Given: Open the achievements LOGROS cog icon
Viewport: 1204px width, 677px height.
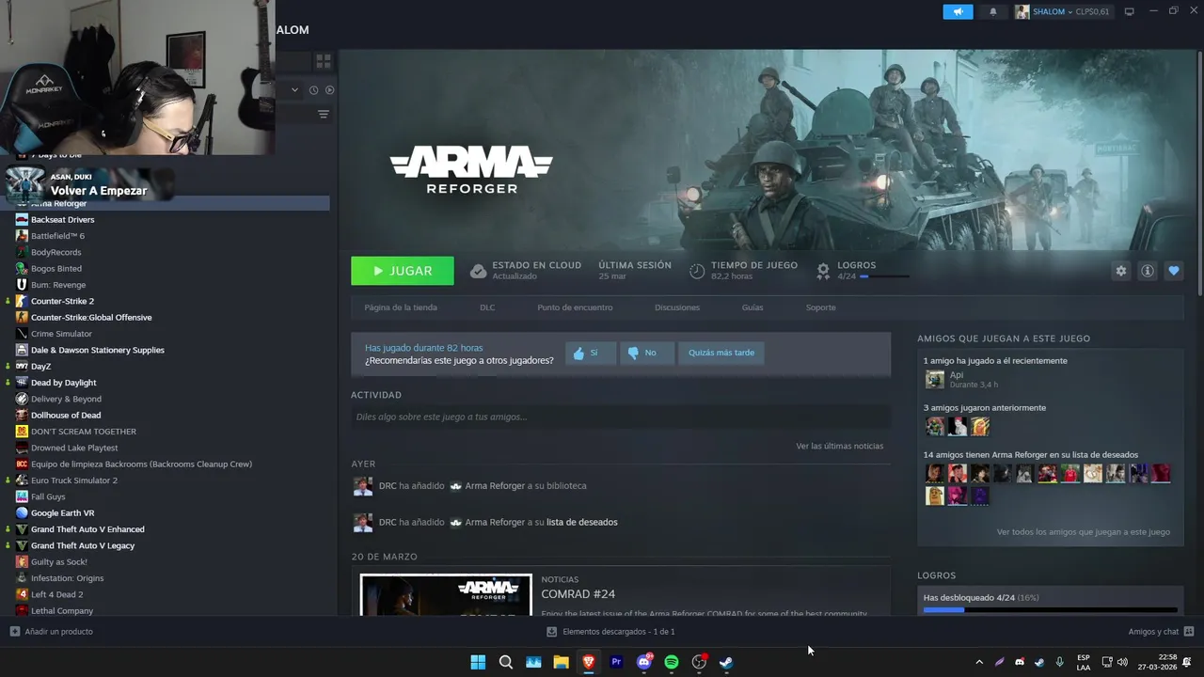Looking at the screenshot, I should (x=823, y=271).
